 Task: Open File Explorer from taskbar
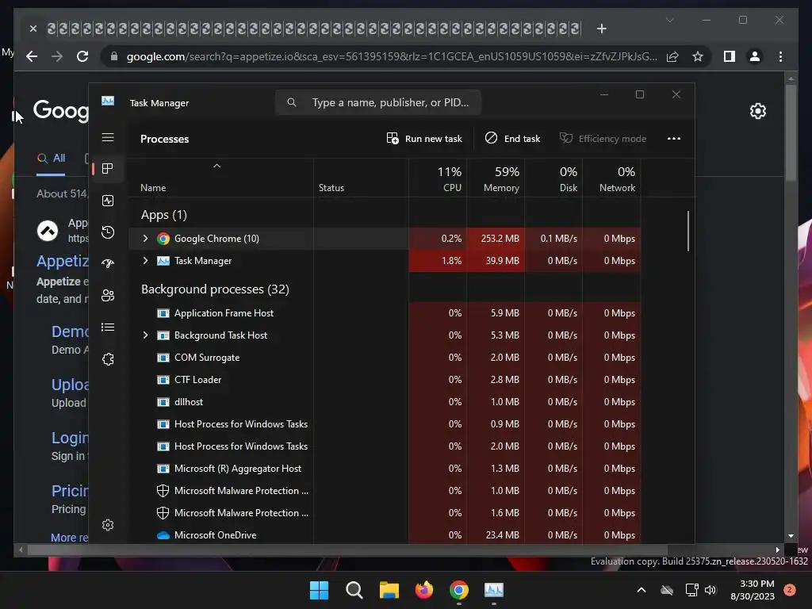[389, 590]
